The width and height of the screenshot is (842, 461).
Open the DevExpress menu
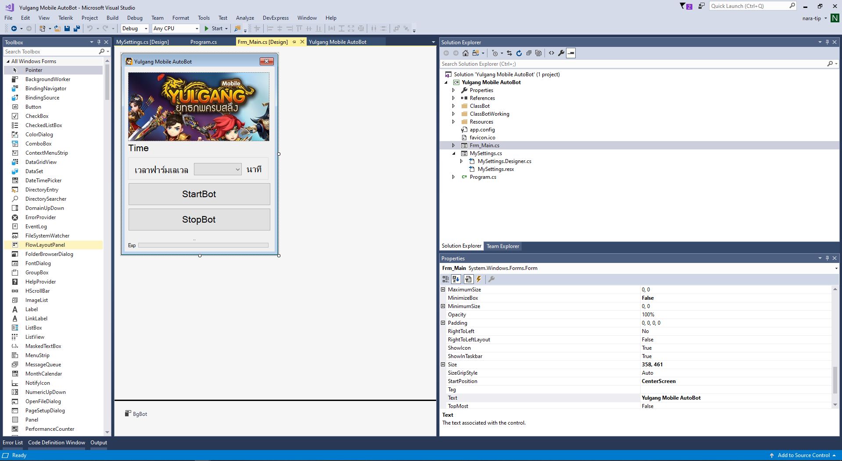pos(276,18)
